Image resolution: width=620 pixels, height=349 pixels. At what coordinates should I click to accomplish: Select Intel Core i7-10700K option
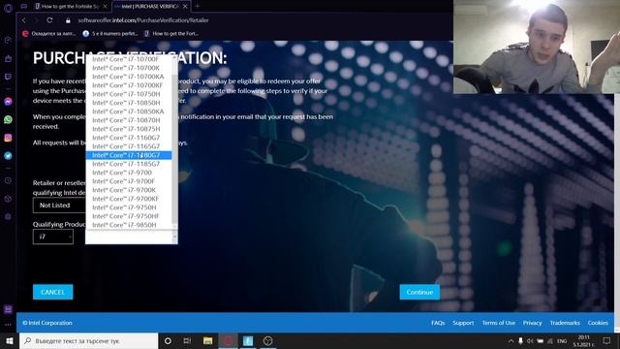click(x=129, y=68)
